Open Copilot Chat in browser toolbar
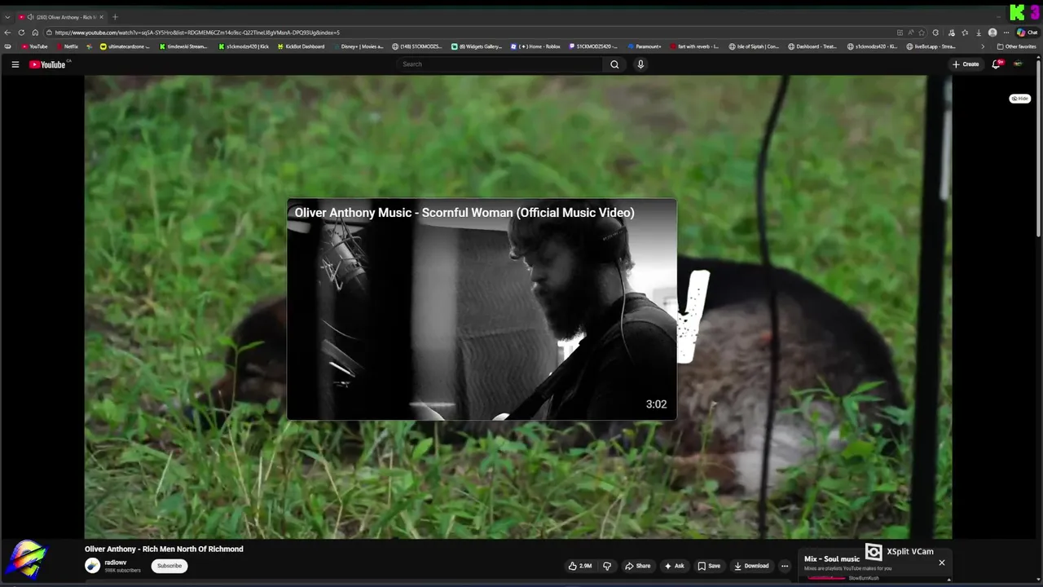 tap(1027, 33)
